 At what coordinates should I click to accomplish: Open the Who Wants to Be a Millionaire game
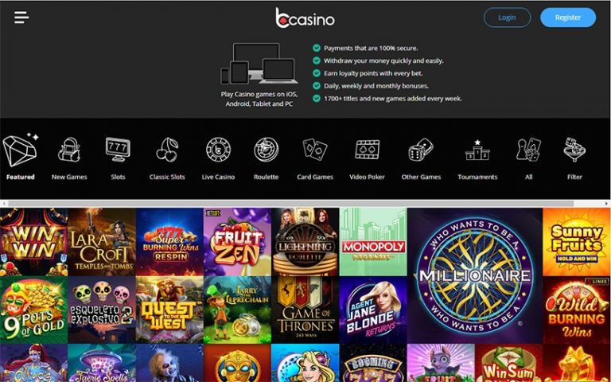pos(475,275)
